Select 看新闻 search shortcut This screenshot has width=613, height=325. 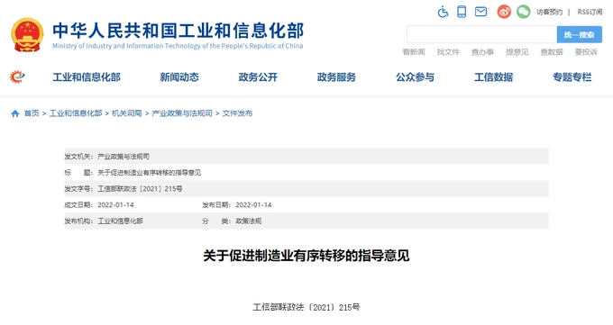pos(414,52)
